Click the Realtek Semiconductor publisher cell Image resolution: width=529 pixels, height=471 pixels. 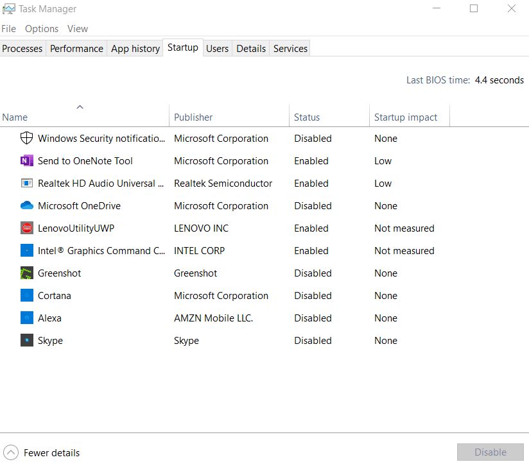(x=223, y=184)
